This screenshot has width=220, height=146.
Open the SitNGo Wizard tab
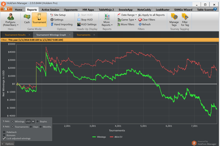183,10
